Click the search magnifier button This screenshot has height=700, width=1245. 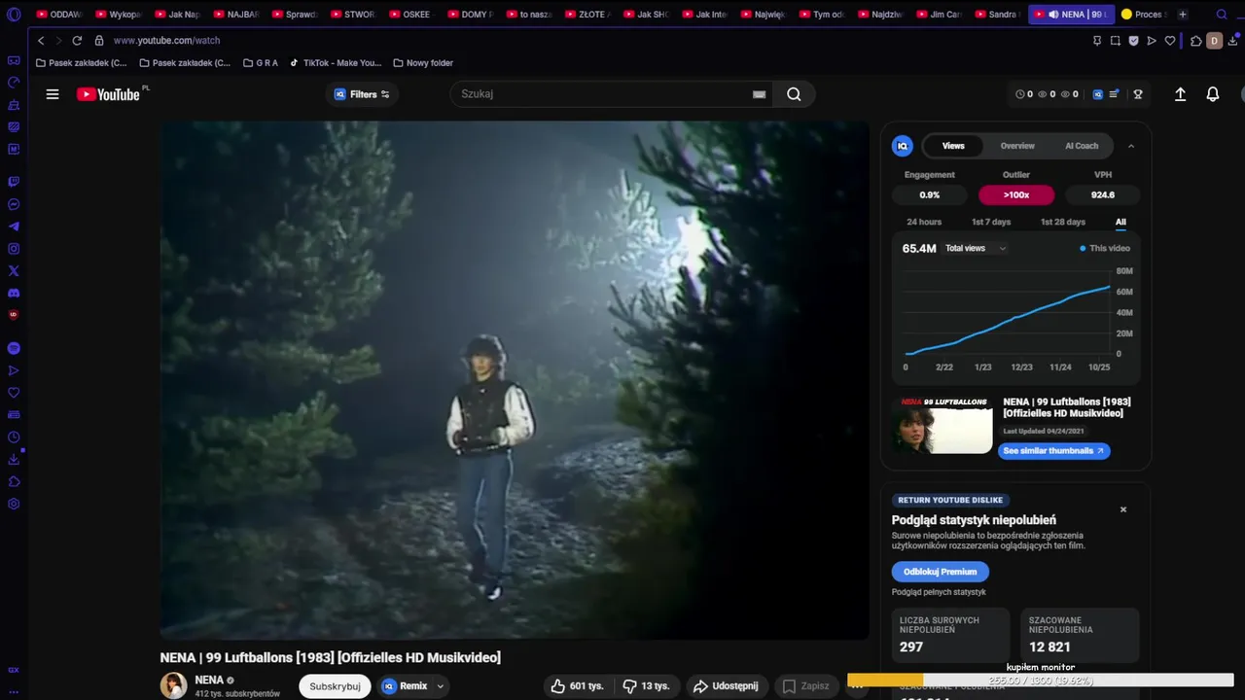click(794, 94)
